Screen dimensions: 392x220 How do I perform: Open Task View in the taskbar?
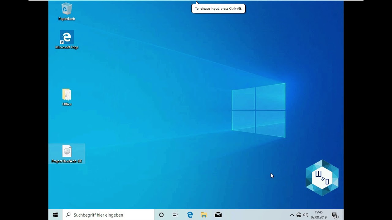point(175,215)
